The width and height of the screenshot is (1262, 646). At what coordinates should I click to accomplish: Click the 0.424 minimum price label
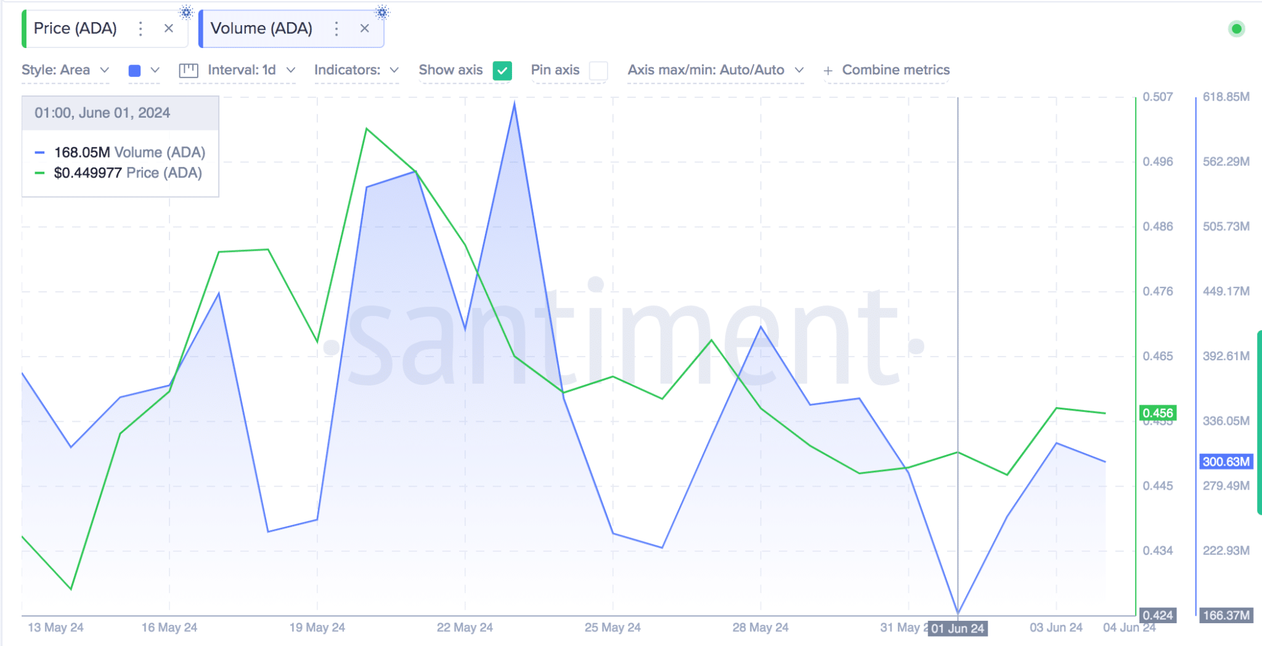click(x=1158, y=615)
